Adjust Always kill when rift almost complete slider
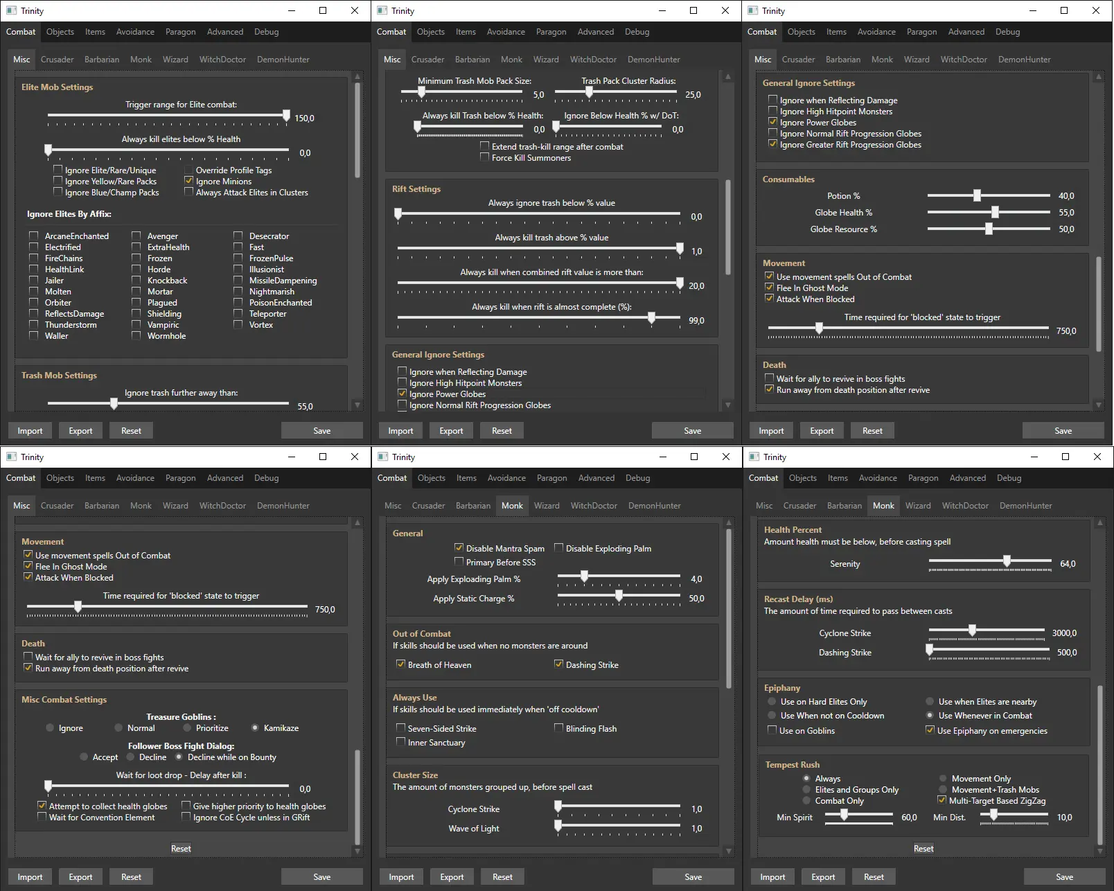Image resolution: width=1114 pixels, height=891 pixels. [539, 318]
